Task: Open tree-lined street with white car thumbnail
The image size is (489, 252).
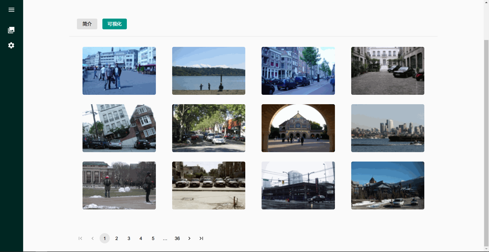Action: pos(209,128)
